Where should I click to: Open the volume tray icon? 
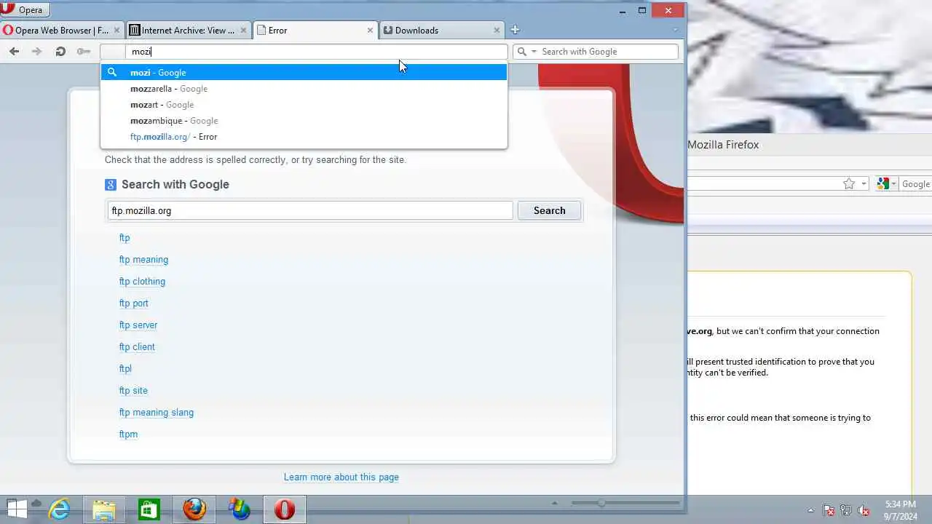(864, 511)
